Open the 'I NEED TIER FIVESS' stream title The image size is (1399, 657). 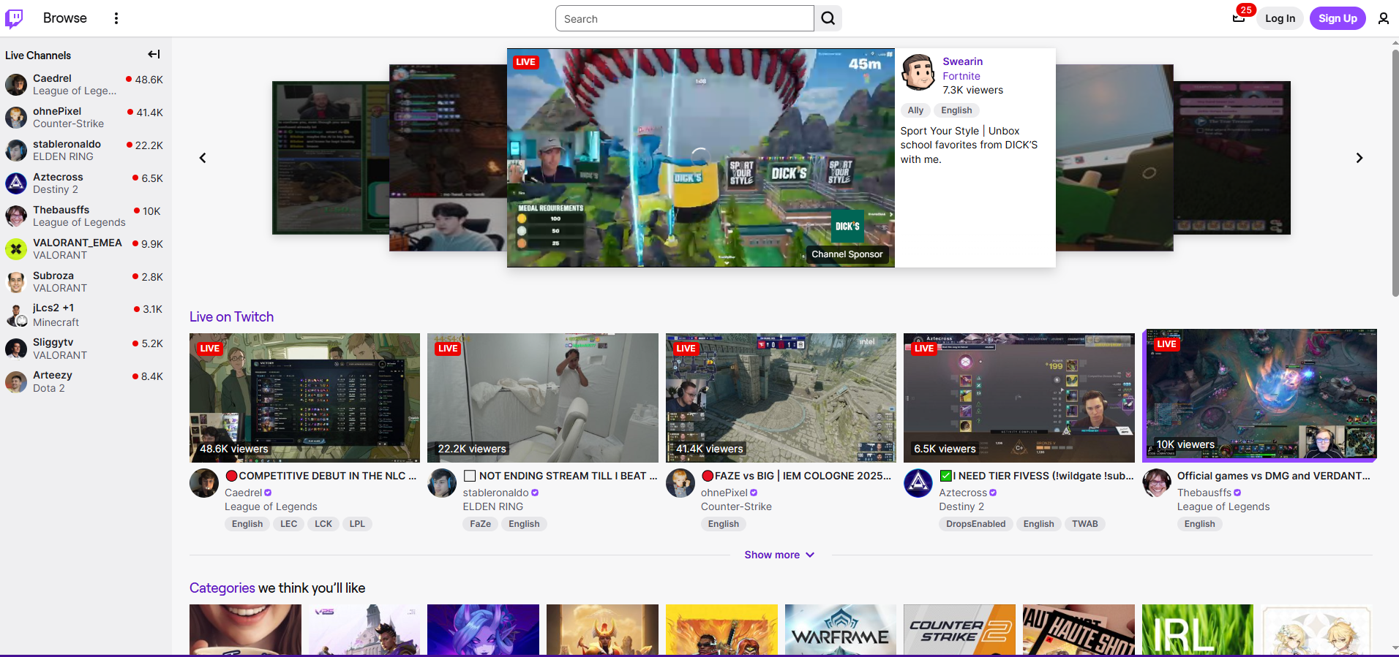point(1037,476)
